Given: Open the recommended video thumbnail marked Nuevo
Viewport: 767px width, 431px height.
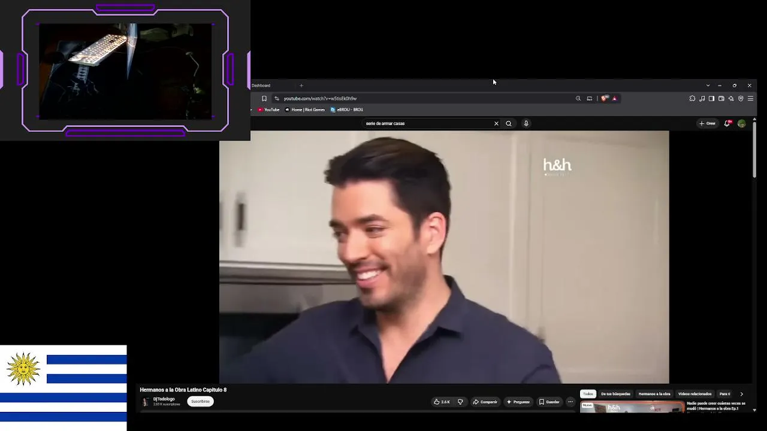Looking at the screenshot, I should pyautogui.click(x=632, y=407).
